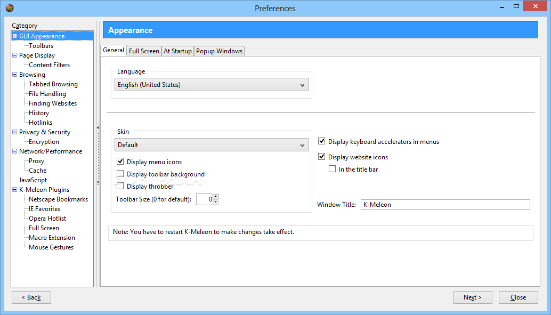
Task: Click the lower splitter collapse arrow
Action: [x=98, y=182]
